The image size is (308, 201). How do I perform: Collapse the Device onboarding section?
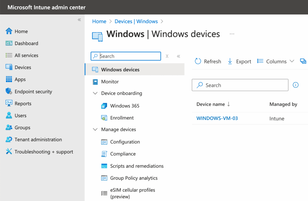(95, 93)
